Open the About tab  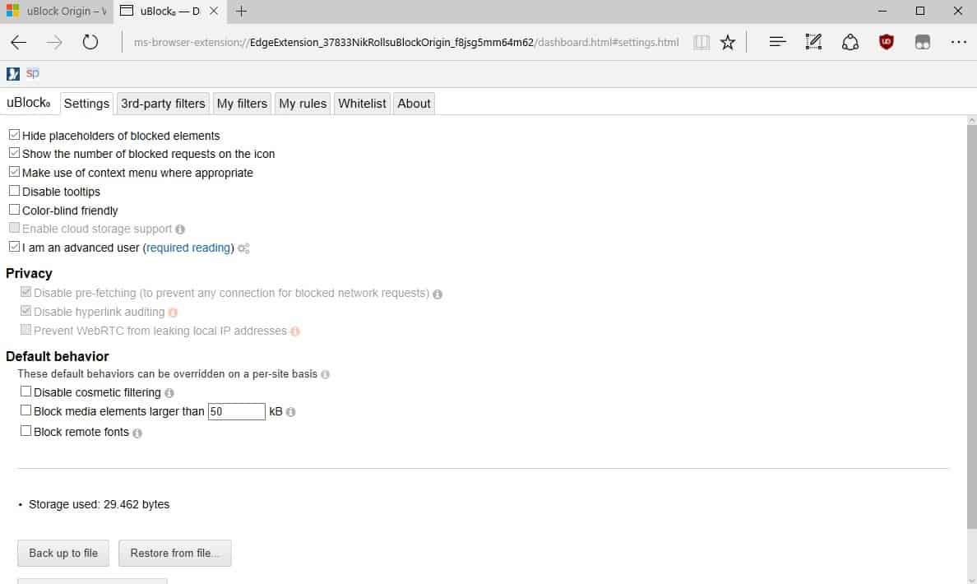click(414, 104)
